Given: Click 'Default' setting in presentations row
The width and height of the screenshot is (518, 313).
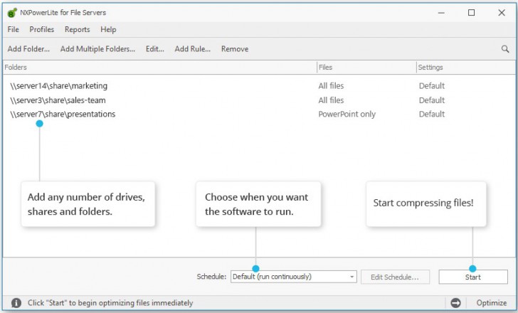Looking at the screenshot, I should pyautogui.click(x=432, y=115).
